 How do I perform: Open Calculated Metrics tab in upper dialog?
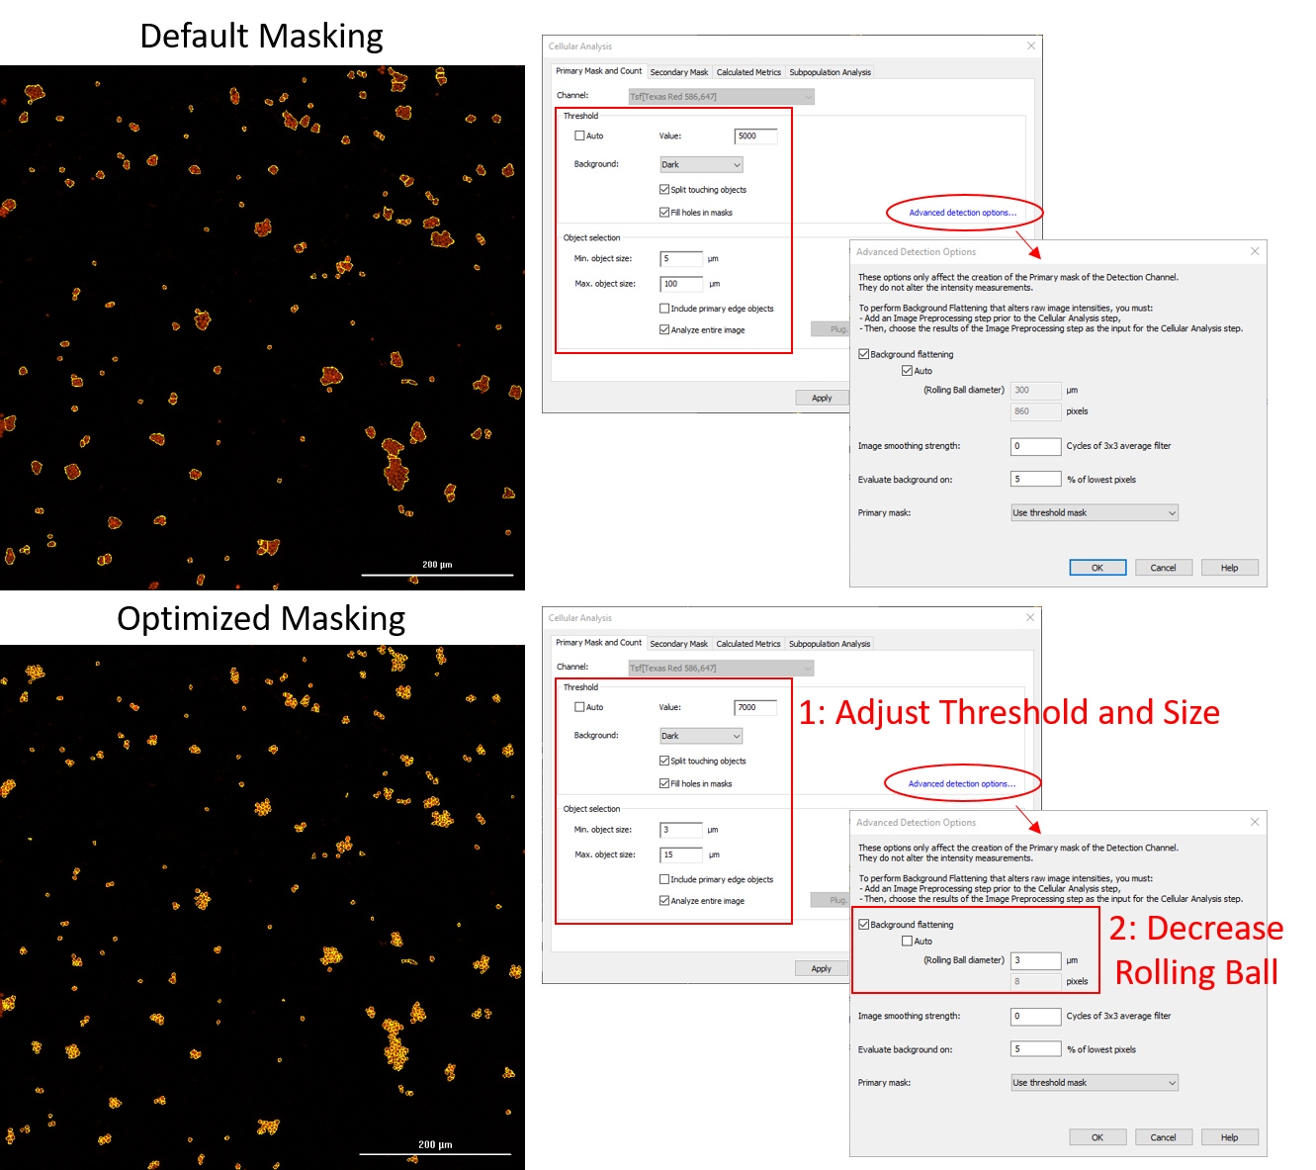click(748, 72)
